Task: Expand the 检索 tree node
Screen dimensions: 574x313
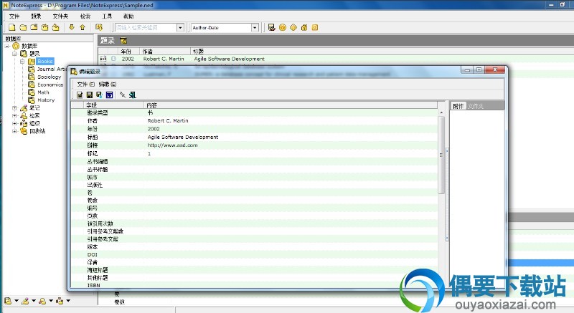Action: pos(14,115)
